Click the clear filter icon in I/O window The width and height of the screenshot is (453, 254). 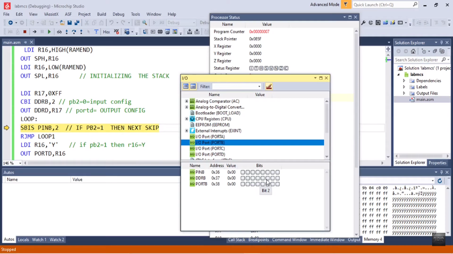(269, 86)
